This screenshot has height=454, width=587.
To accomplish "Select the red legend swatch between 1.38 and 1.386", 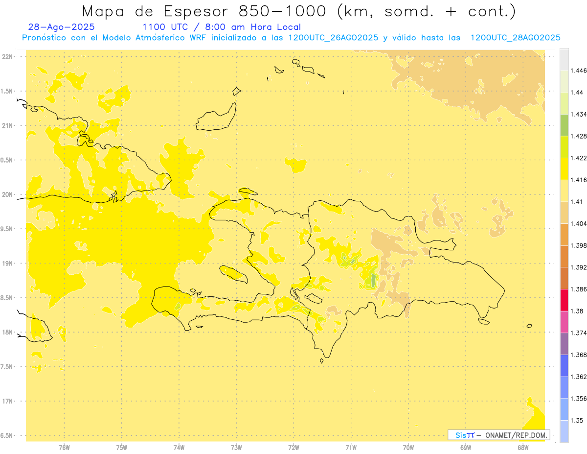I will click(564, 300).
